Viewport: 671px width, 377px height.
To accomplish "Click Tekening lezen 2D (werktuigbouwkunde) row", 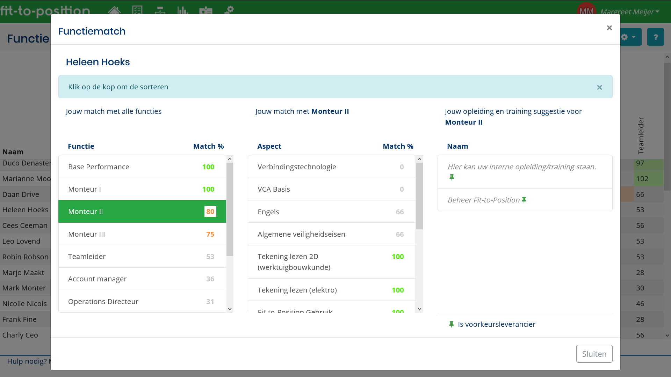I will point(332,262).
